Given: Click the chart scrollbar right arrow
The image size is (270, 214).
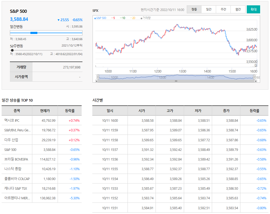Looking at the screenshot, I should [x=256, y=81].
